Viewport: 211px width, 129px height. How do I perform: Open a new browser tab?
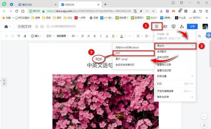105,5
